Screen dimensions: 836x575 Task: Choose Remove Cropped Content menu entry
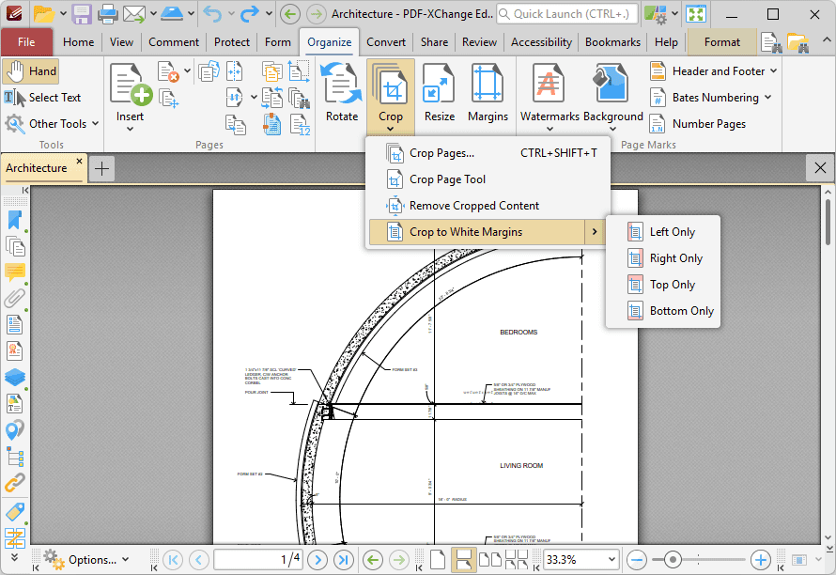click(x=473, y=206)
